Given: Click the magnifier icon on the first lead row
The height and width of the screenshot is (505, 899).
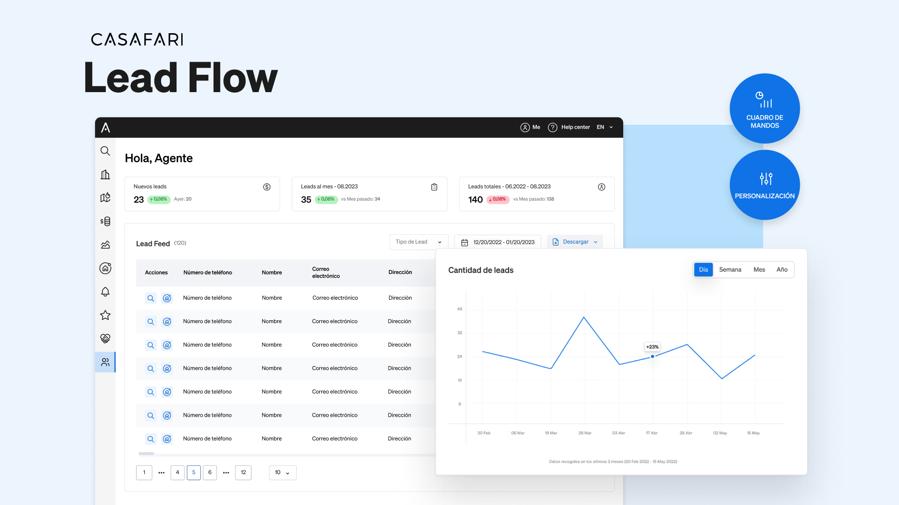Looking at the screenshot, I should [x=150, y=298].
